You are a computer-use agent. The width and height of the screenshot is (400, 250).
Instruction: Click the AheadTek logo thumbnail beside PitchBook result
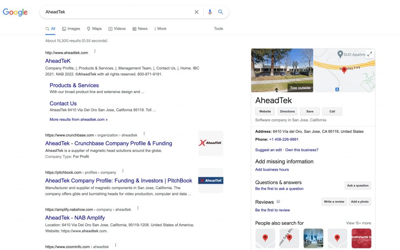[x=211, y=180]
